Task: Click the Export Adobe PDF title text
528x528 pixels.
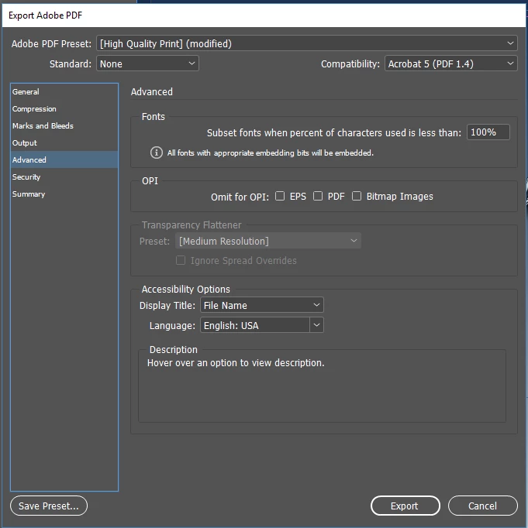Action: click(x=45, y=15)
